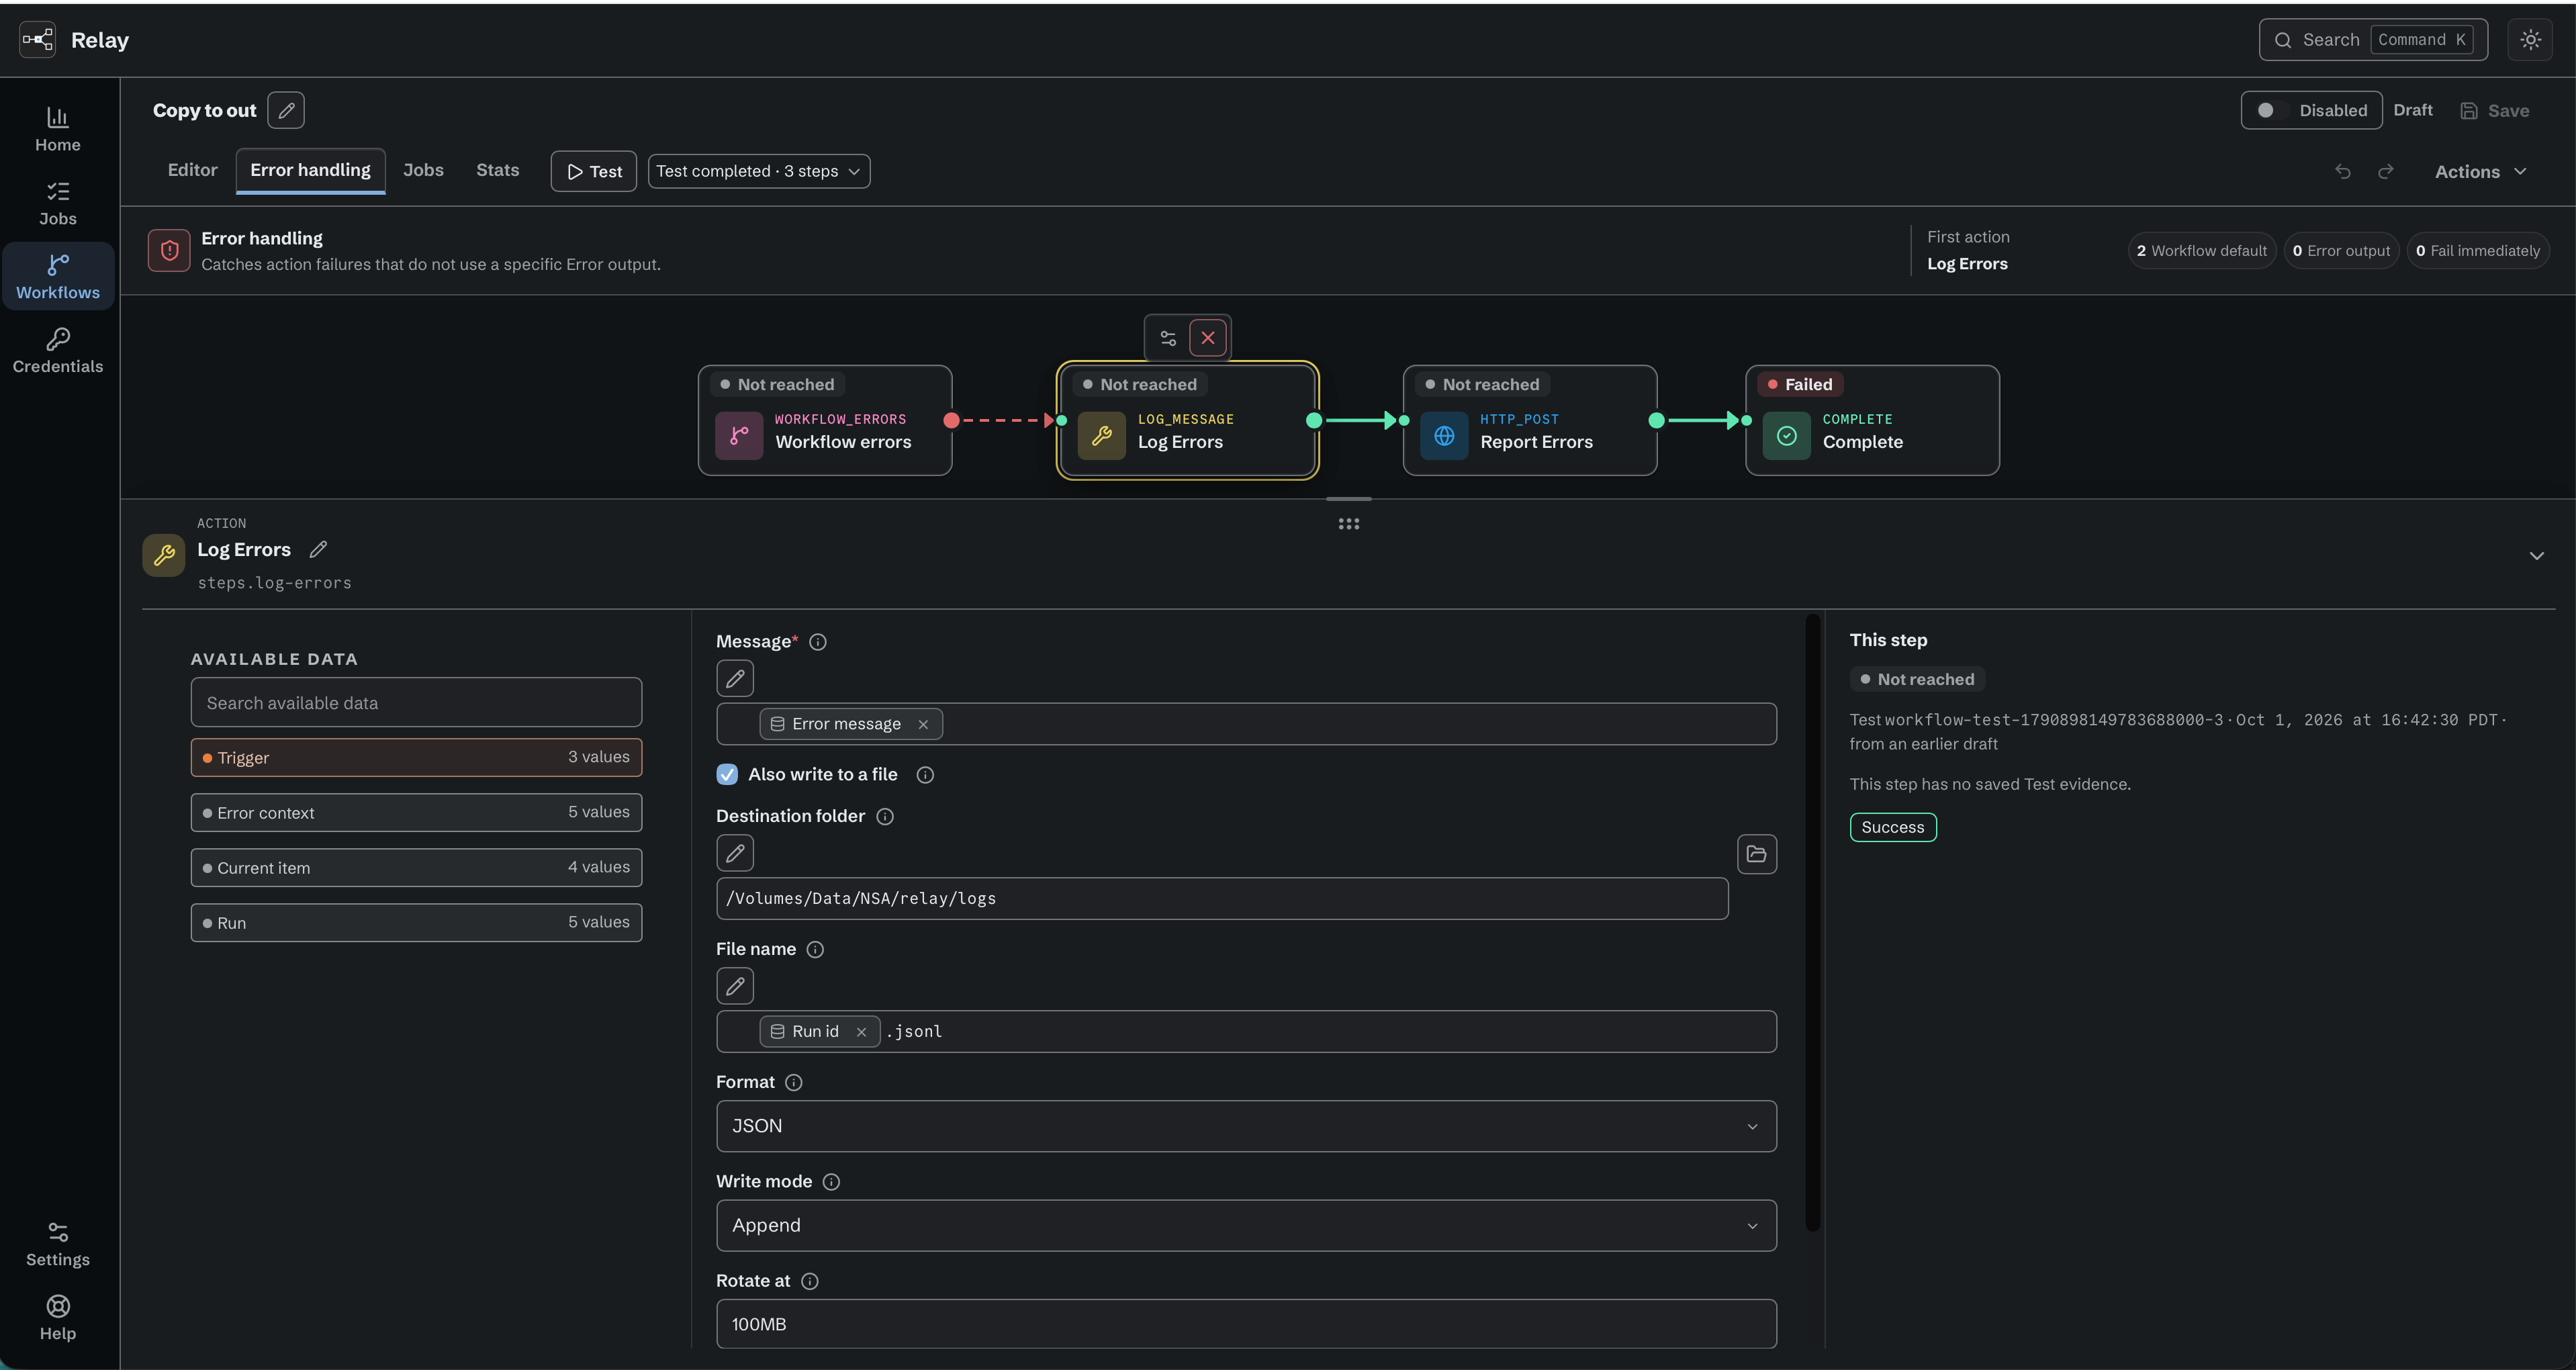
Task: Switch to the Stats tab
Action: [497, 170]
